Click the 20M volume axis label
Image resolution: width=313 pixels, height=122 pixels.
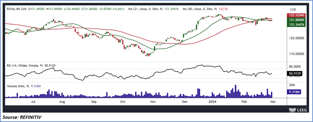(292, 85)
